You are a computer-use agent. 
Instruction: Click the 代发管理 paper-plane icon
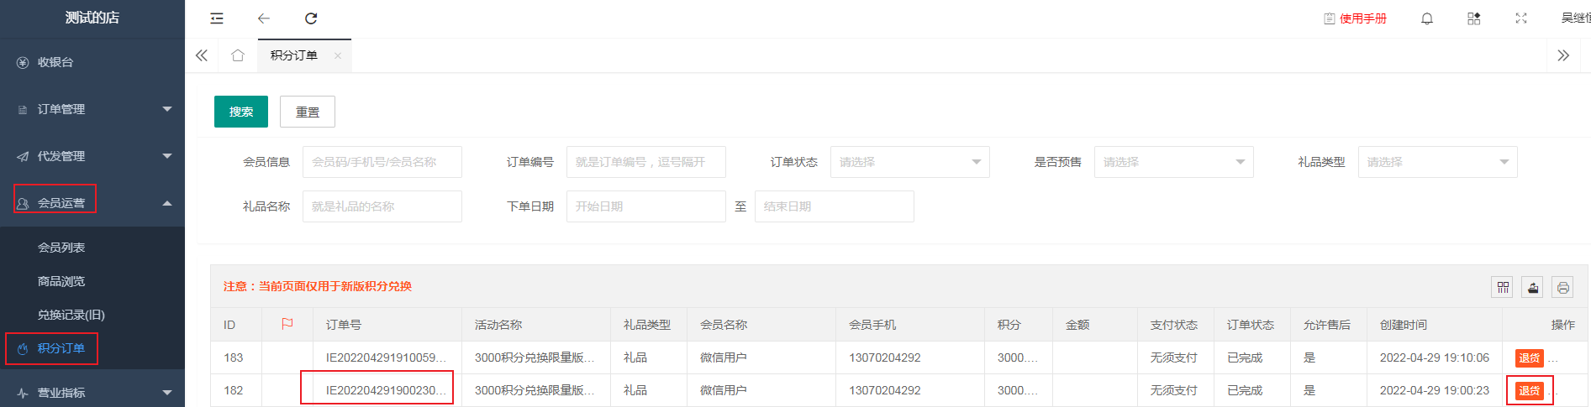point(23,157)
